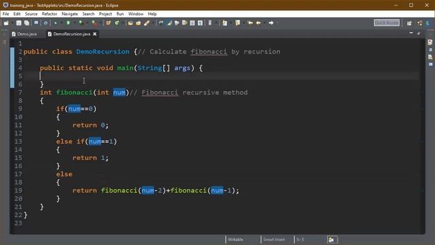
Task: Toggle Block Selection Mode icon
Action: click(x=192, y=22)
